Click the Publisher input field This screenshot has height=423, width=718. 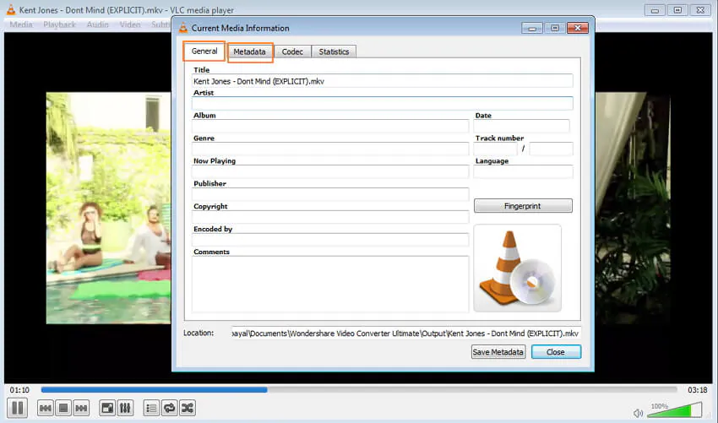(330, 194)
